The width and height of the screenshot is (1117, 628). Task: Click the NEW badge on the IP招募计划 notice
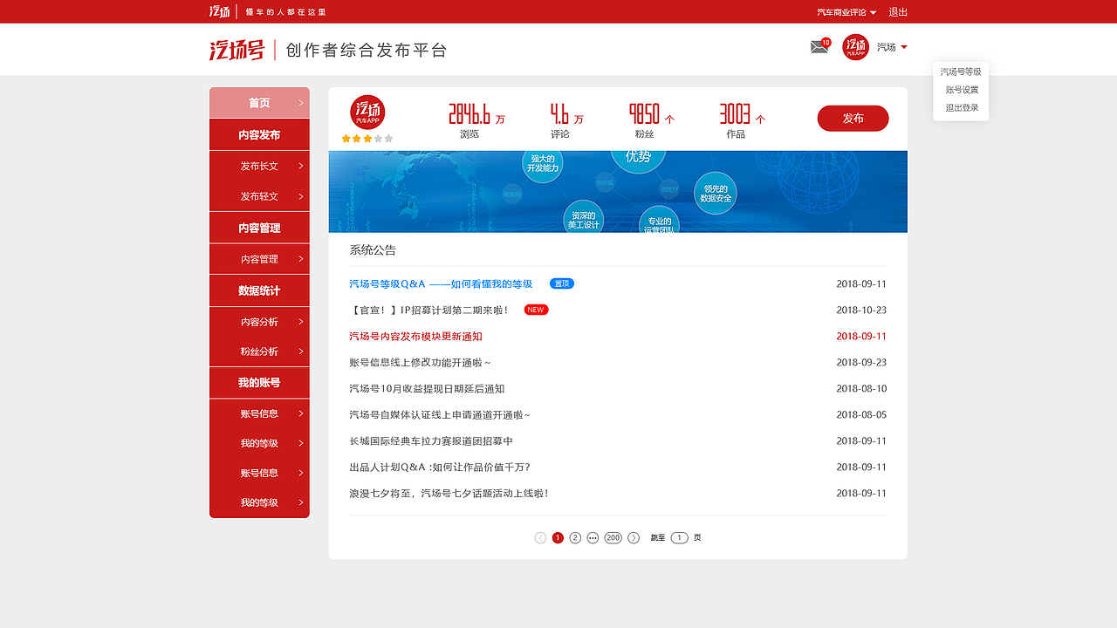[535, 309]
